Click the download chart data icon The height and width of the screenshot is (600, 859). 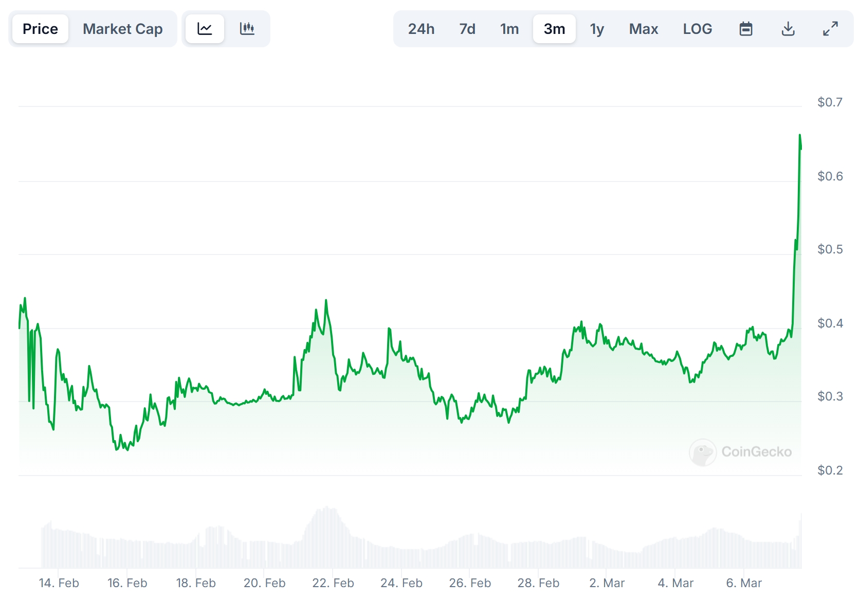click(x=788, y=29)
